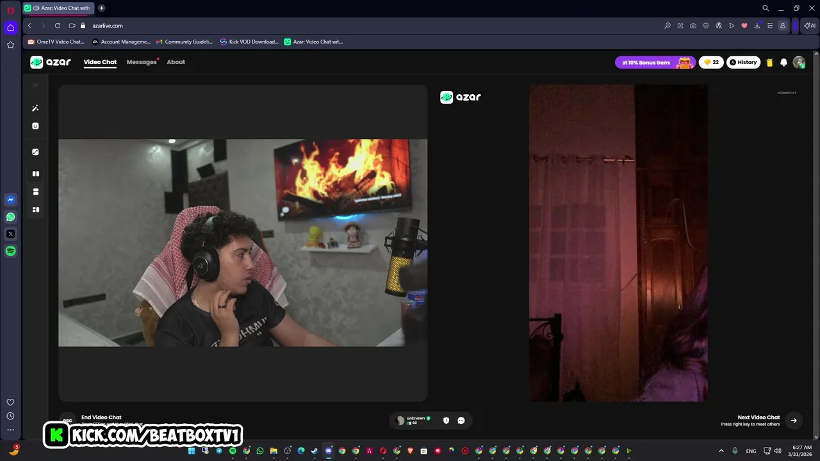Open Messenger from the Opera sidebar
This screenshot has height=461, width=820.
[10, 200]
